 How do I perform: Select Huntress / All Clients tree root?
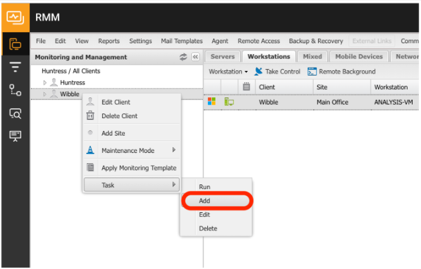[71, 71]
